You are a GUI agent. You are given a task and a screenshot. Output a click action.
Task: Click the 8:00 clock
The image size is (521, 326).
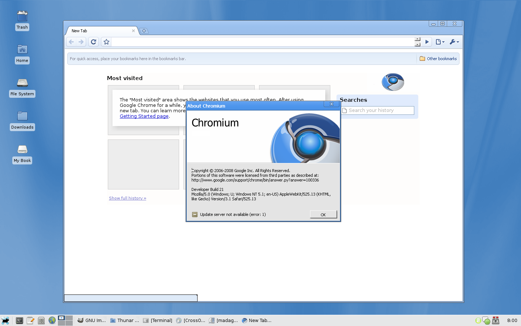tap(512, 320)
